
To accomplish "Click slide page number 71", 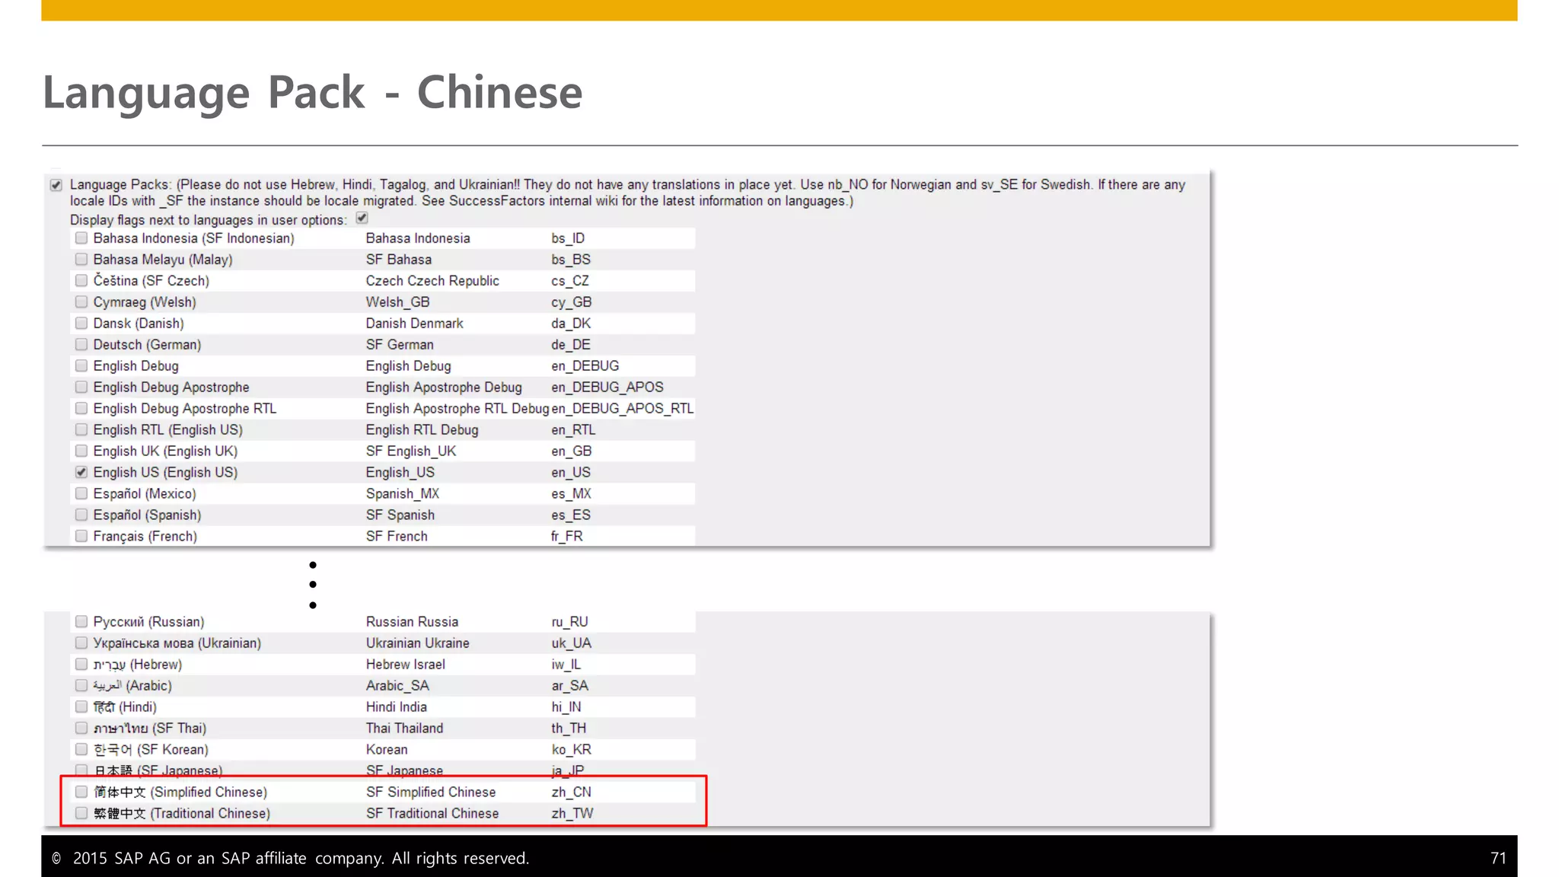I will pos(1498,859).
